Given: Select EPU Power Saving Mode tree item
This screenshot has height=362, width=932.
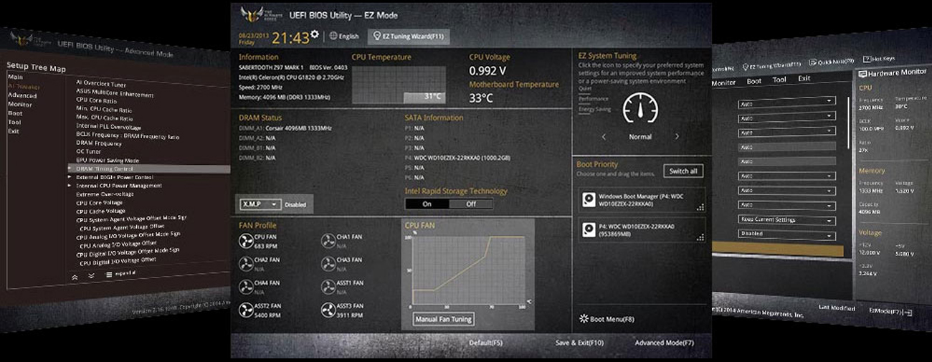Looking at the screenshot, I should 108,160.
